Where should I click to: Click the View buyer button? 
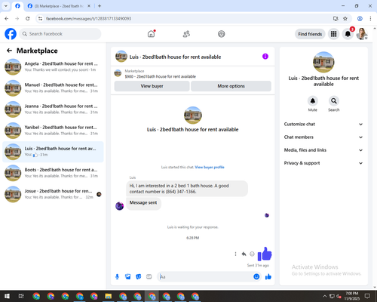pyautogui.click(x=152, y=86)
